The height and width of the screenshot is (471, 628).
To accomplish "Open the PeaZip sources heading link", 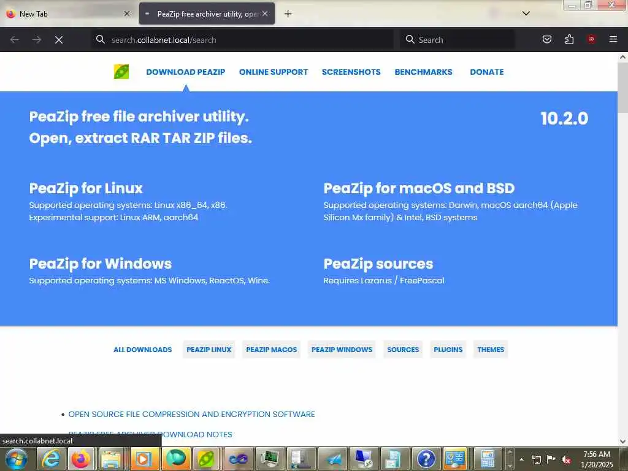I will click(378, 264).
